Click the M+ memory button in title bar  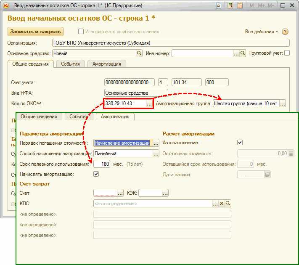point(262,5)
